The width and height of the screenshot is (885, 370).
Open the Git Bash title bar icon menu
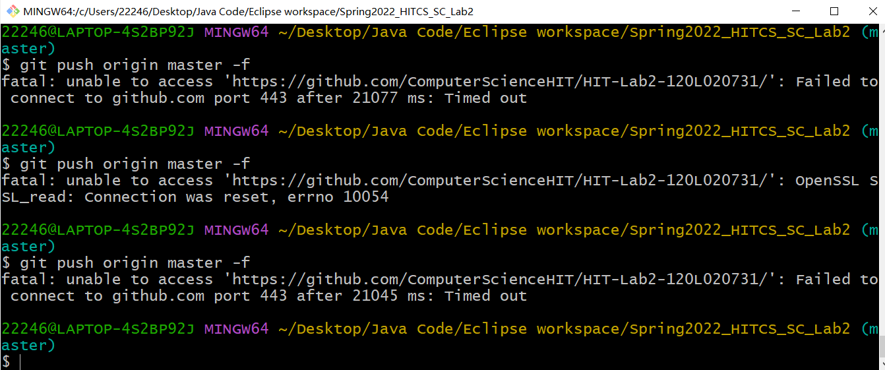click(x=12, y=11)
